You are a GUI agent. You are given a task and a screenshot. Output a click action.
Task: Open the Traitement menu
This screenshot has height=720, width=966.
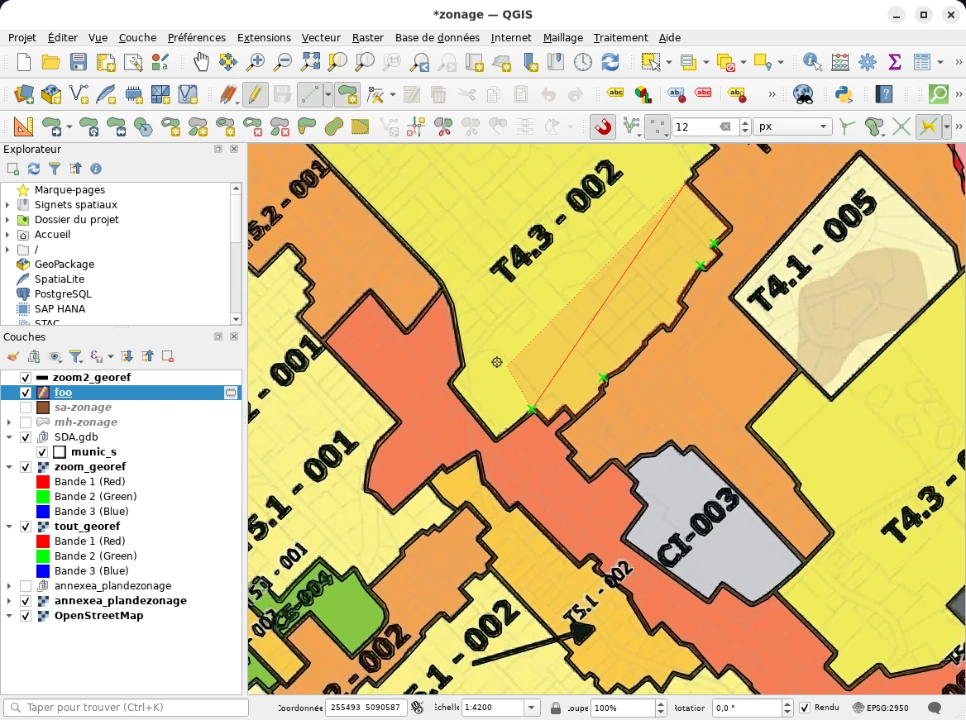coord(620,37)
